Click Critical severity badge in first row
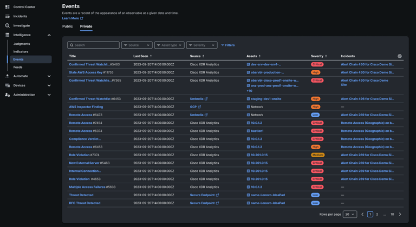The image size is (416, 227). [317, 64]
